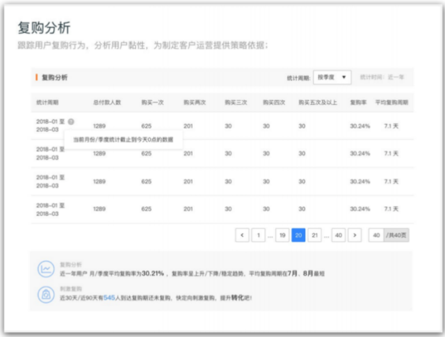The image size is (445, 337).
Task: Click the 购买五次及以上 column header
Action: click(x=318, y=102)
